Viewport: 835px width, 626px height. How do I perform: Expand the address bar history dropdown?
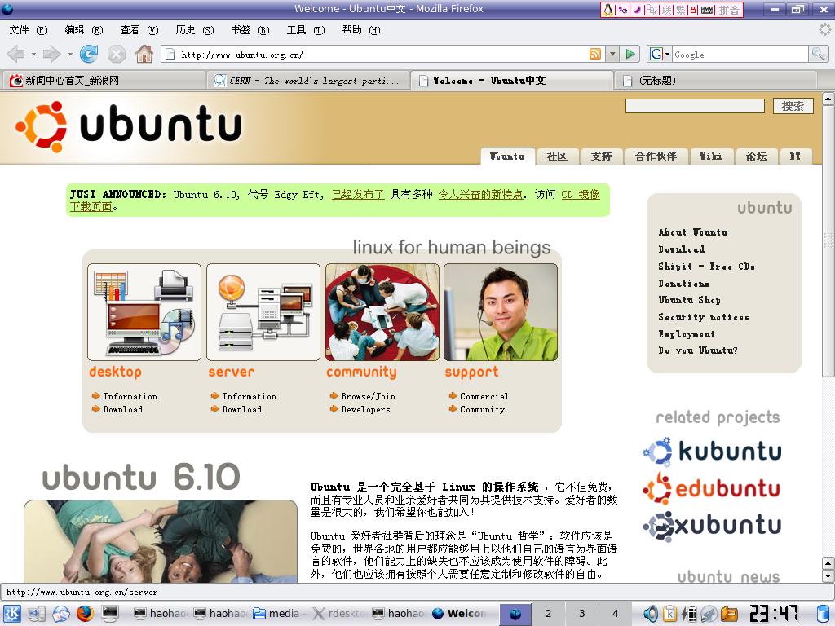[612, 54]
